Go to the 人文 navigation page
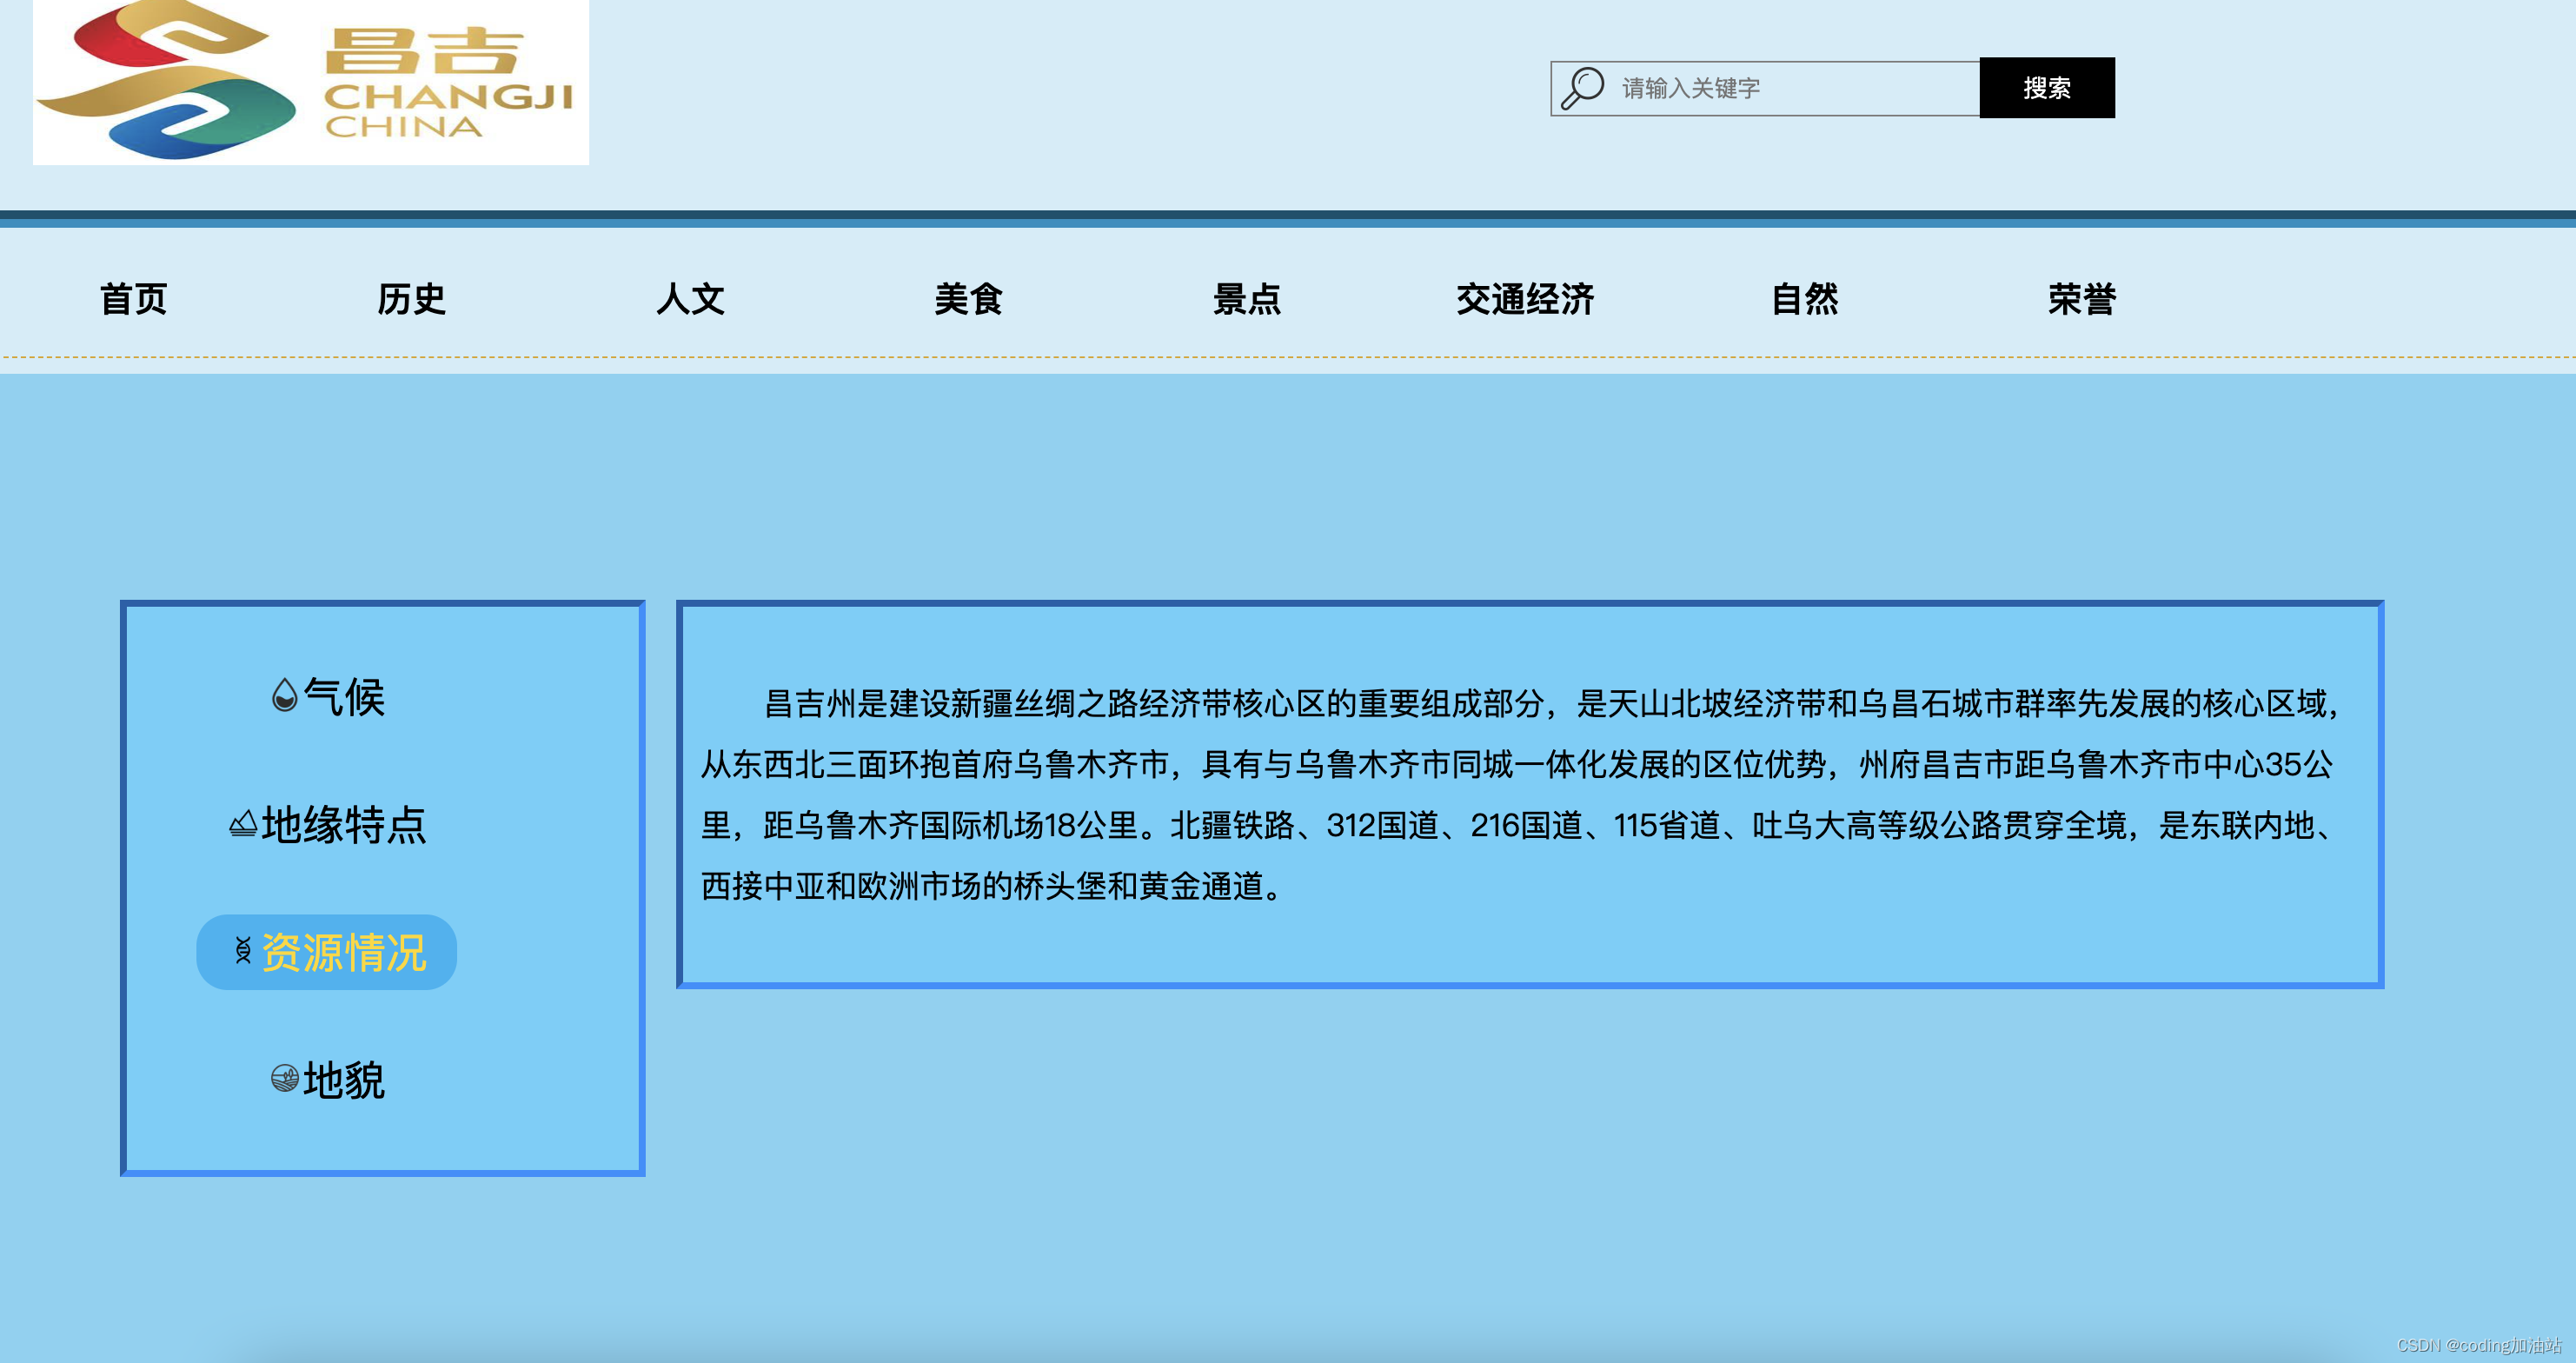 [x=690, y=299]
